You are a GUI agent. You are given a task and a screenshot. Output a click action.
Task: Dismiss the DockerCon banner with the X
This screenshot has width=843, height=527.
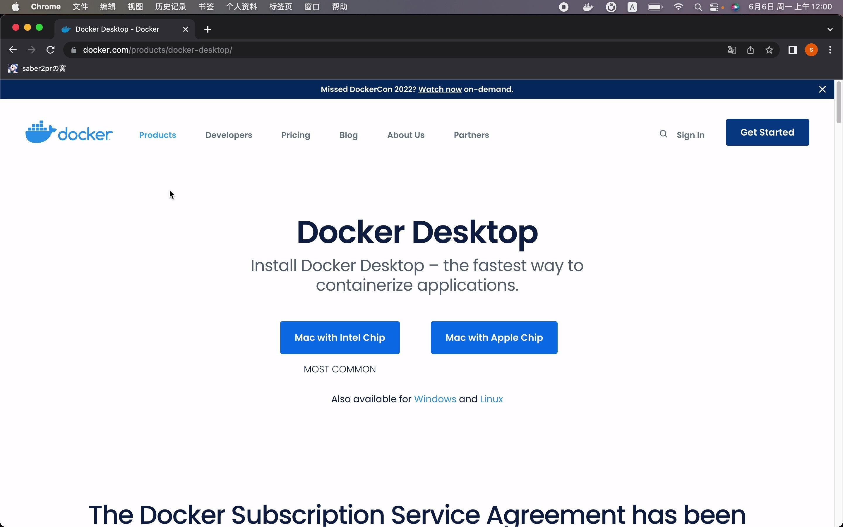(x=823, y=89)
